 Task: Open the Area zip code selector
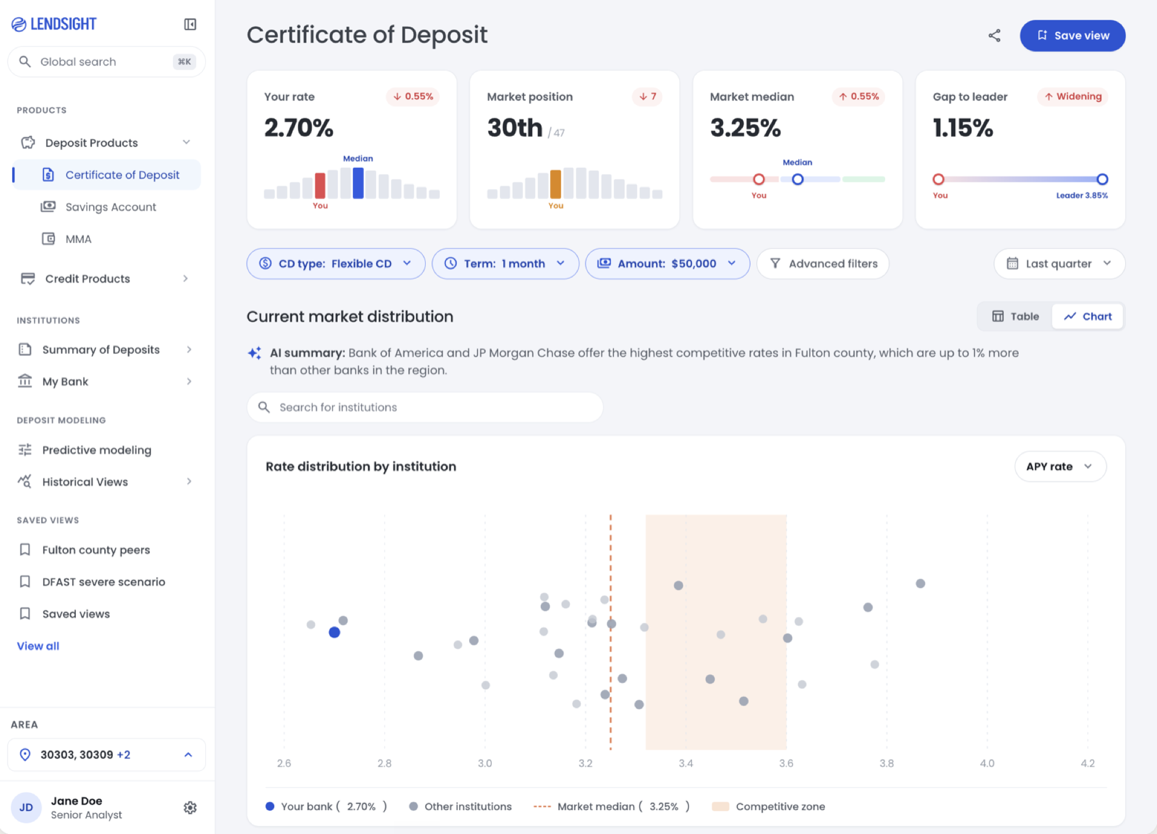click(x=106, y=755)
